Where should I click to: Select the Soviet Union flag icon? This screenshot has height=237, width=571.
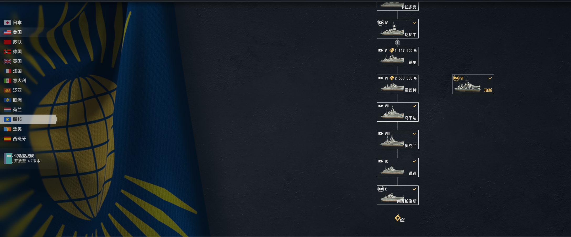[x=7, y=42]
